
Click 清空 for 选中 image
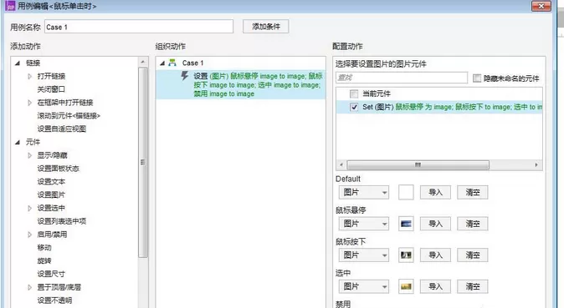coord(473,286)
